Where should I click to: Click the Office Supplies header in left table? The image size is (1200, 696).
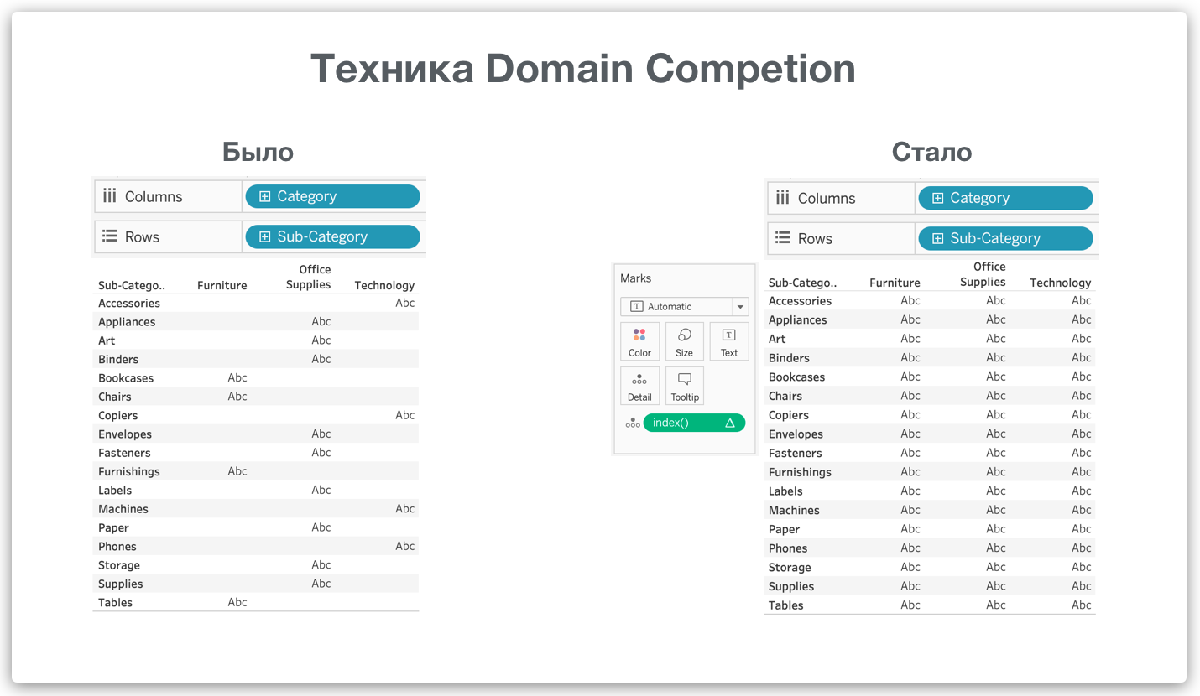point(309,277)
